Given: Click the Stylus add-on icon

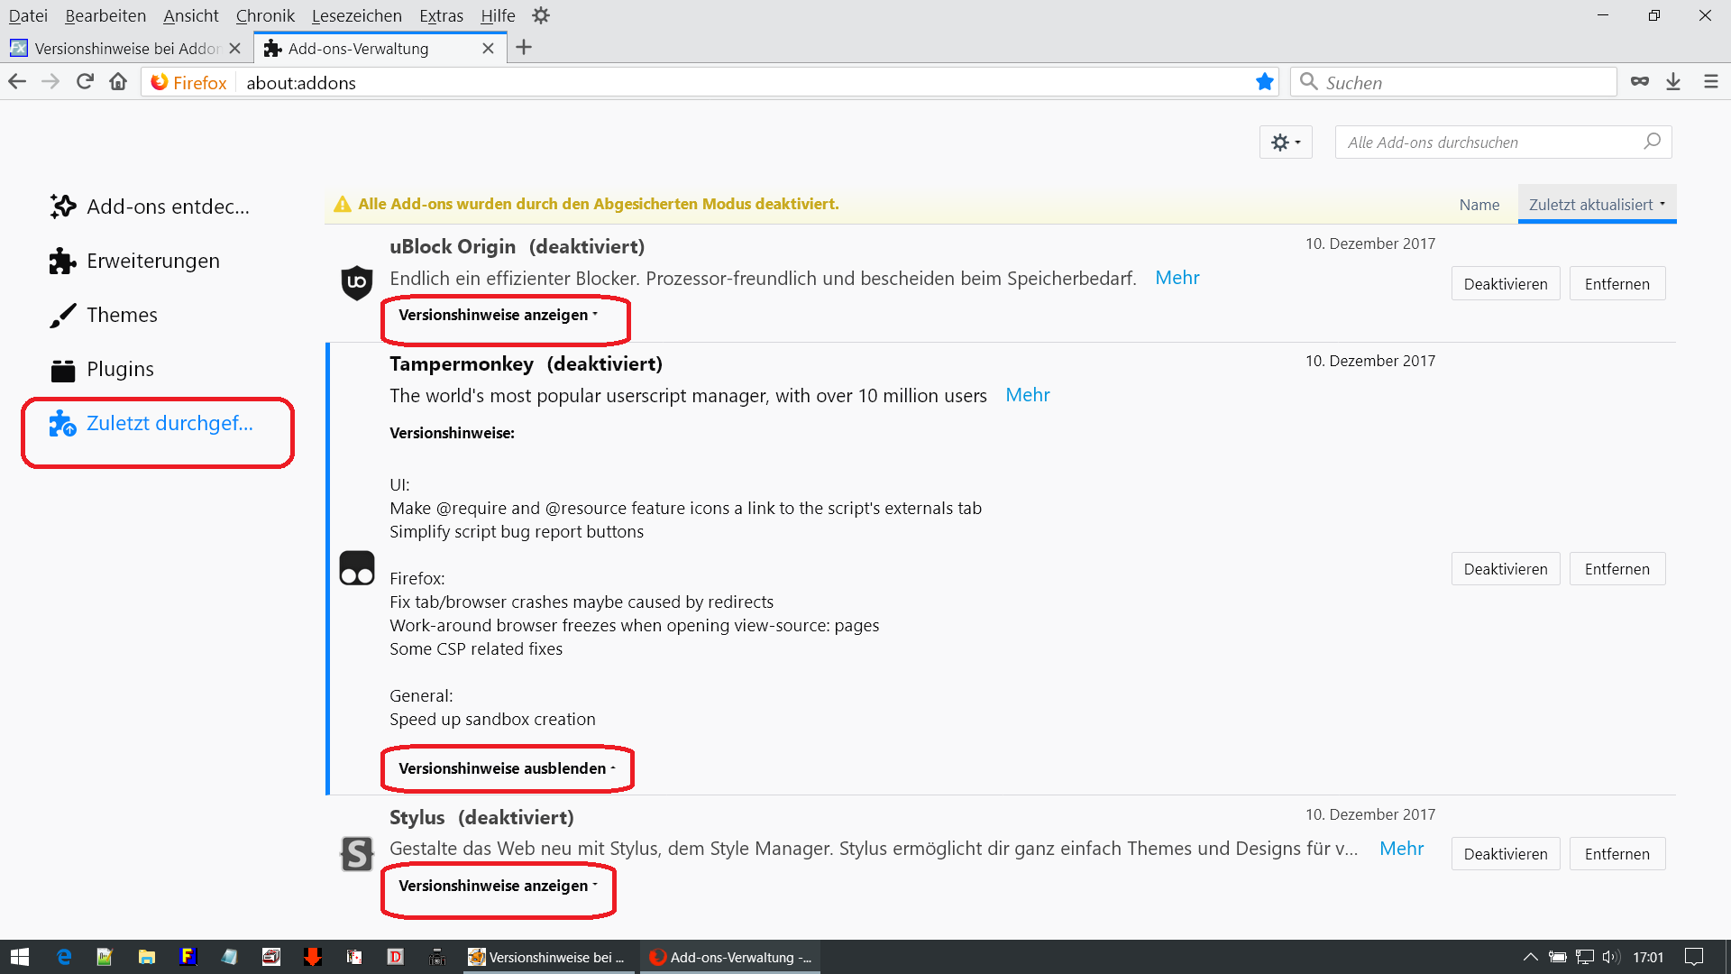Looking at the screenshot, I should (356, 853).
